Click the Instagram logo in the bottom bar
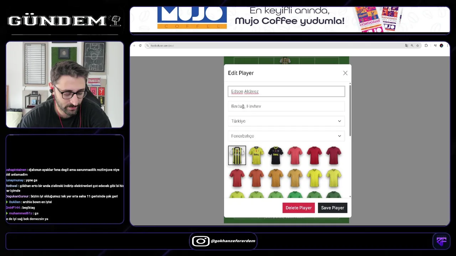The height and width of the screenshot is (256, 456). (x=201, y=241)
